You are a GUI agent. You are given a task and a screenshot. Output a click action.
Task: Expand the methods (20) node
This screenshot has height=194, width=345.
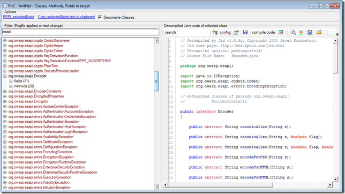11,86
